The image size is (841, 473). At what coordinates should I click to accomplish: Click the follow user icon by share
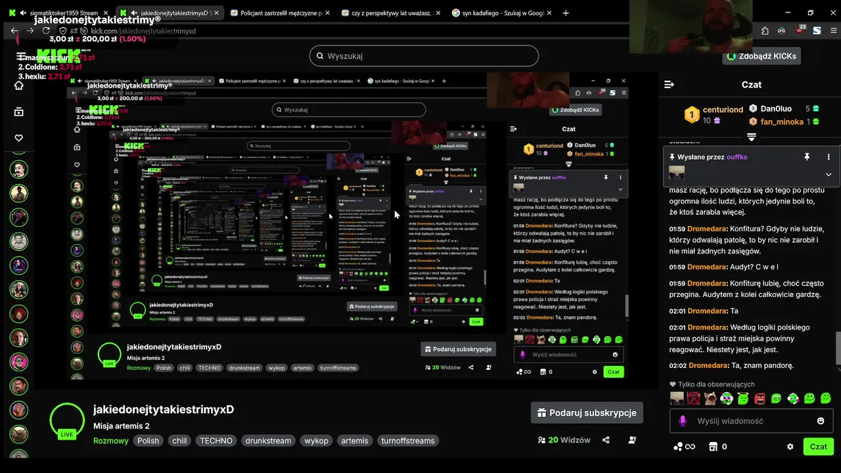[632, 440]
